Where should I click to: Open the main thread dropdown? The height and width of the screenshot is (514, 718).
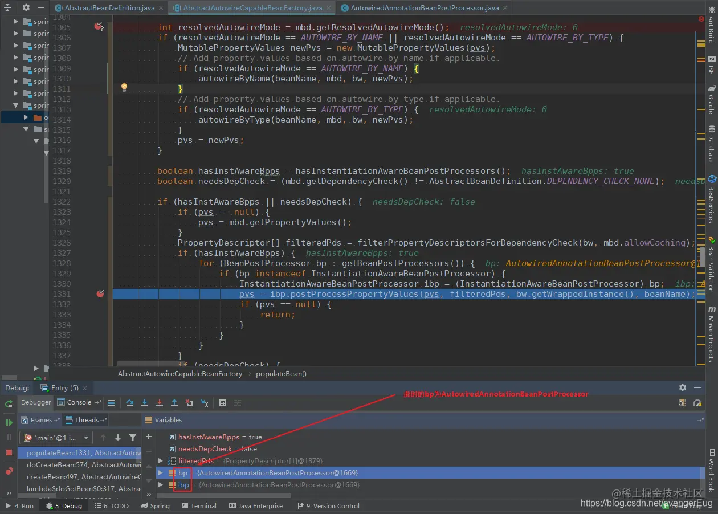coord(56,438)
